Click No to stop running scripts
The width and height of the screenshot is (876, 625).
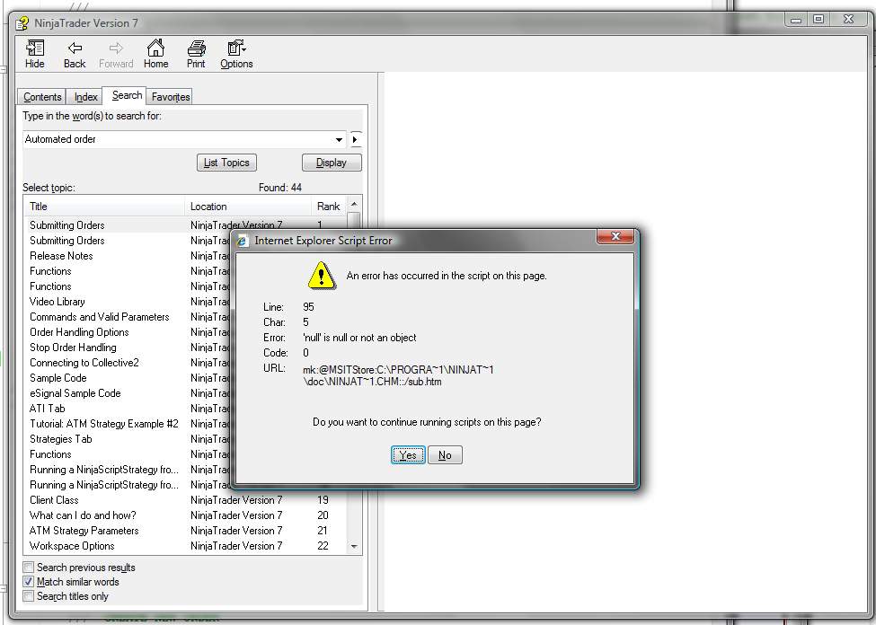click(445, 455)
